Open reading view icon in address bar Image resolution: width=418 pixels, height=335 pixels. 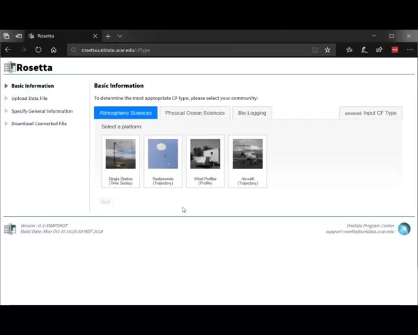pos(315,50)
